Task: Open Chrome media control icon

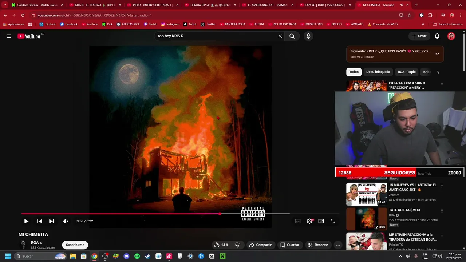Action: click(x=443, y=15)
